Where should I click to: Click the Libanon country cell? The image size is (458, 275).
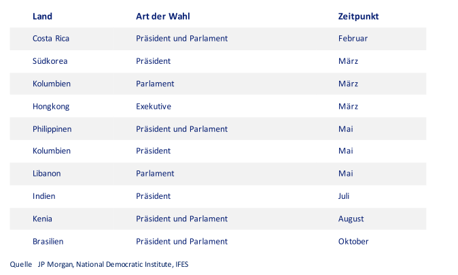pos(47,173)
